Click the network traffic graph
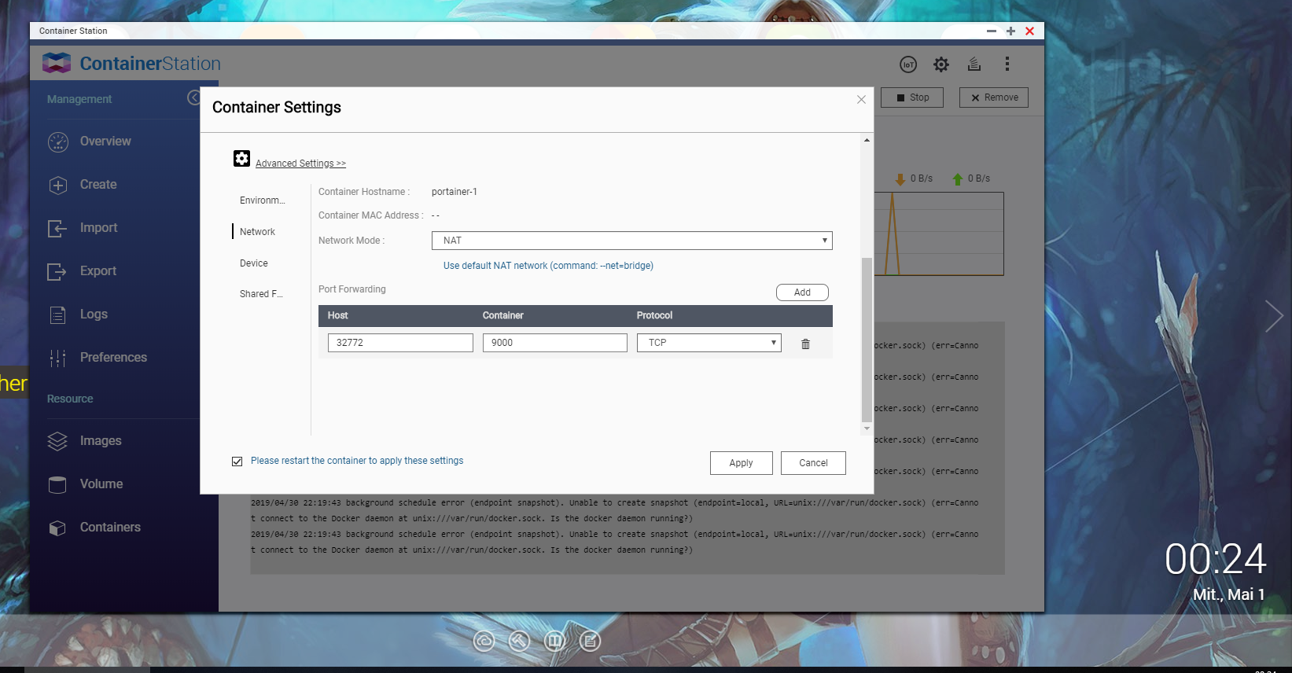Image resolution: width=1292 pixels, height=673 pixels. 939,234
